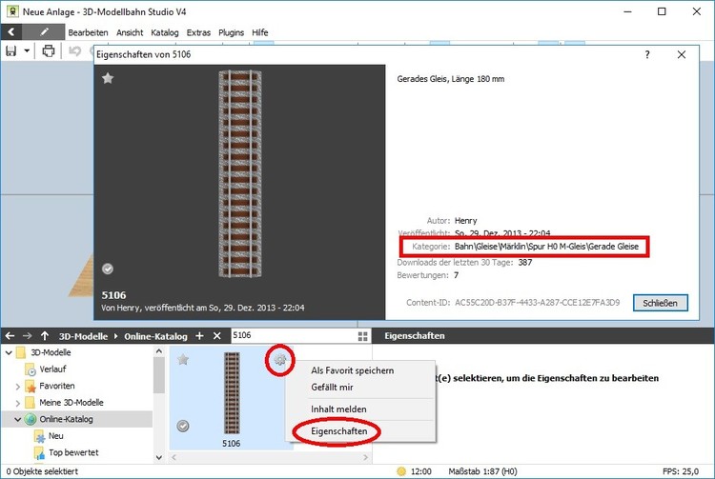Click the Eigenschaften panel header
Viewport: 715px width, 479px height.
[414, 336]
